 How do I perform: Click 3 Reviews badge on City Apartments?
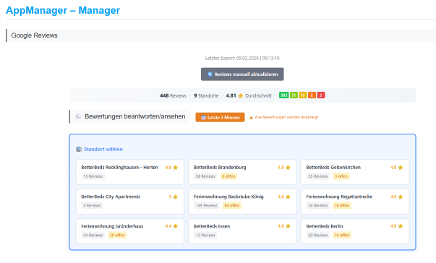coord(92,205)
